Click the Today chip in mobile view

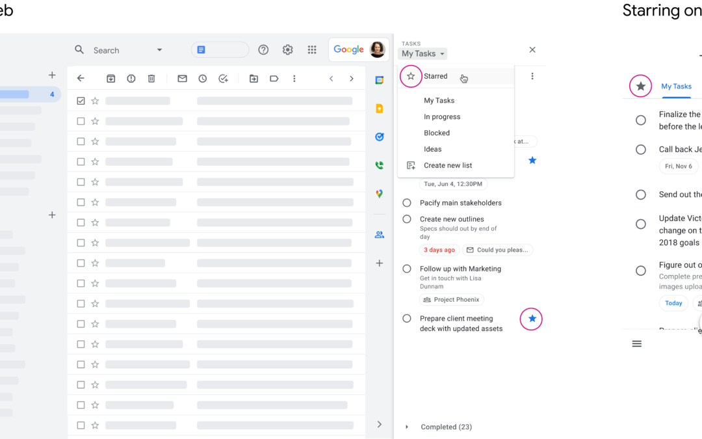tap(673, 303)
